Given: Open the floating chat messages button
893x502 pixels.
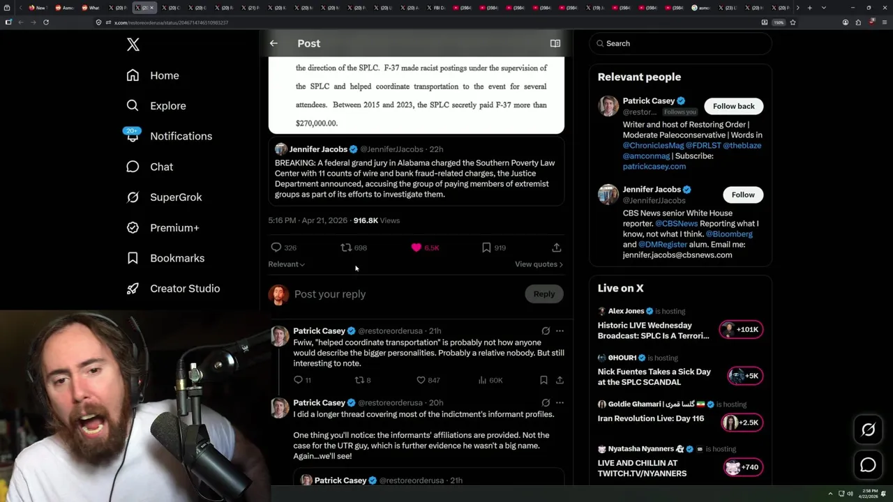Looking at the screenshot, I should point(868,464).
